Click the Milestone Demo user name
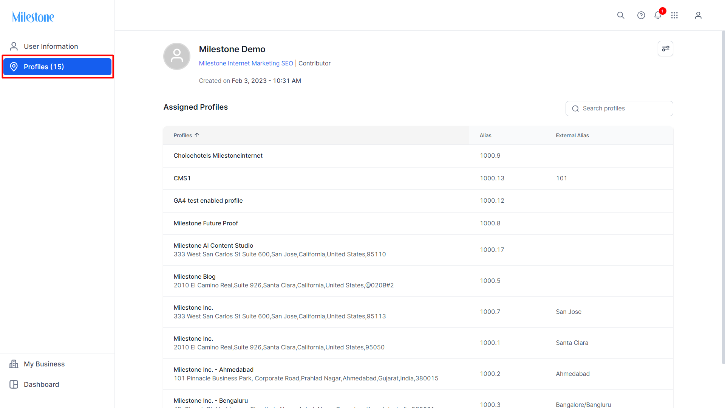Image resolution: width=725 pixels, height=408 pixels. [232, 49]
